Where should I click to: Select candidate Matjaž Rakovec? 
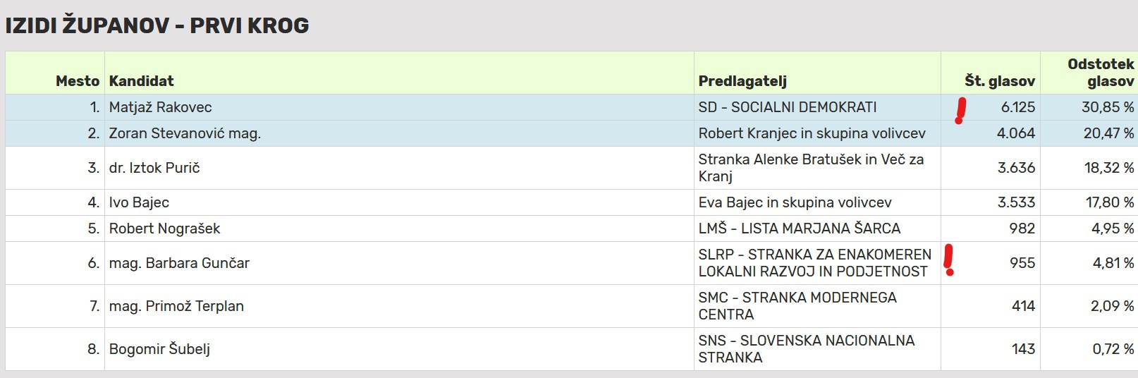[160, 107]
